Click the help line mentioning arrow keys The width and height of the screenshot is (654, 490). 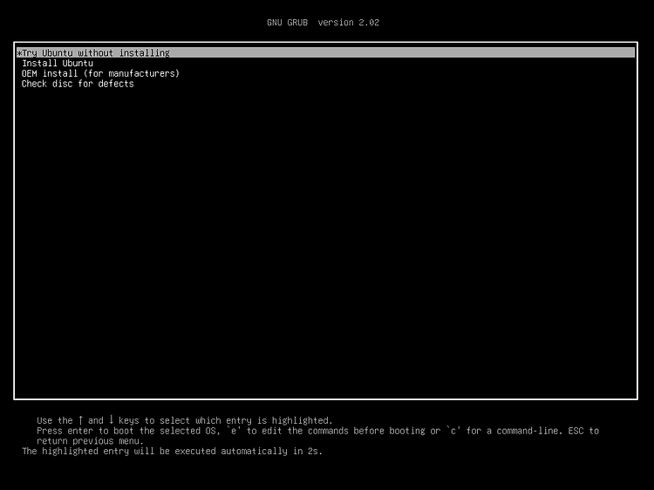184,420
